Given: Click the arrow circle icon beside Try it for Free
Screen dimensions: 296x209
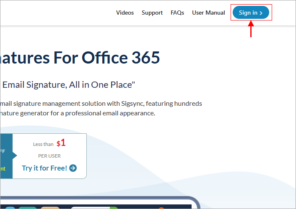Looking at the screenshot, I should coord(73,168).
